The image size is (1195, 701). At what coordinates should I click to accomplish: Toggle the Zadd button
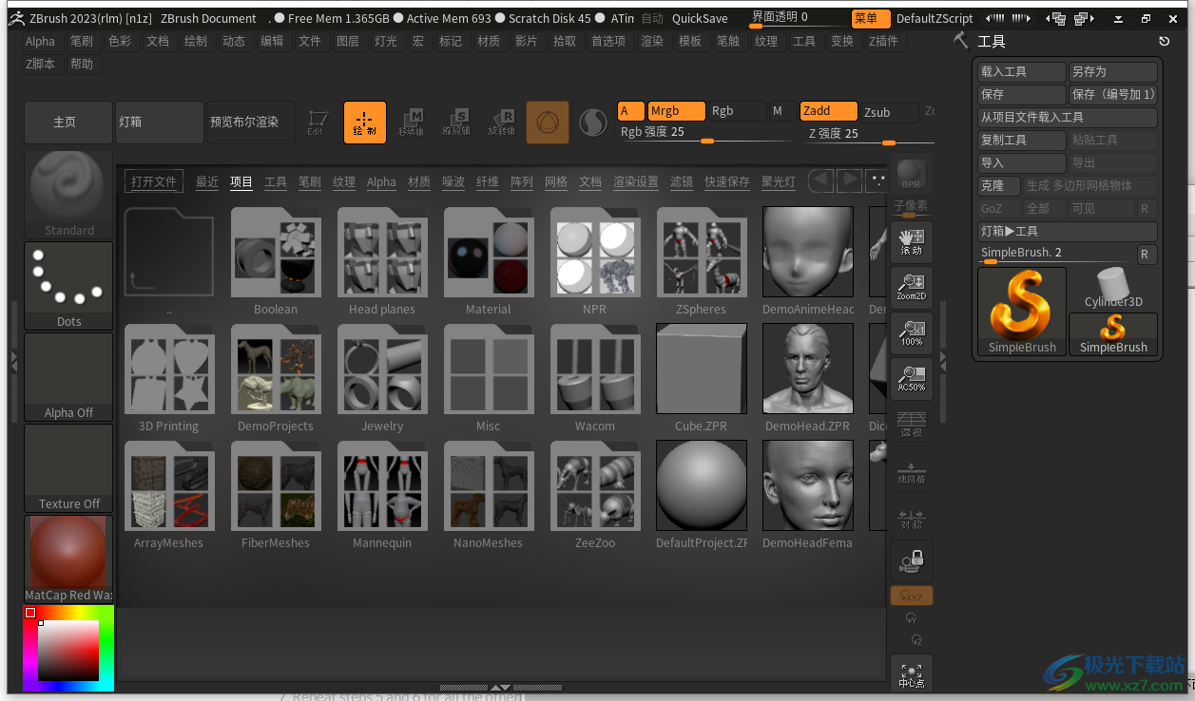tap(828, 111)
